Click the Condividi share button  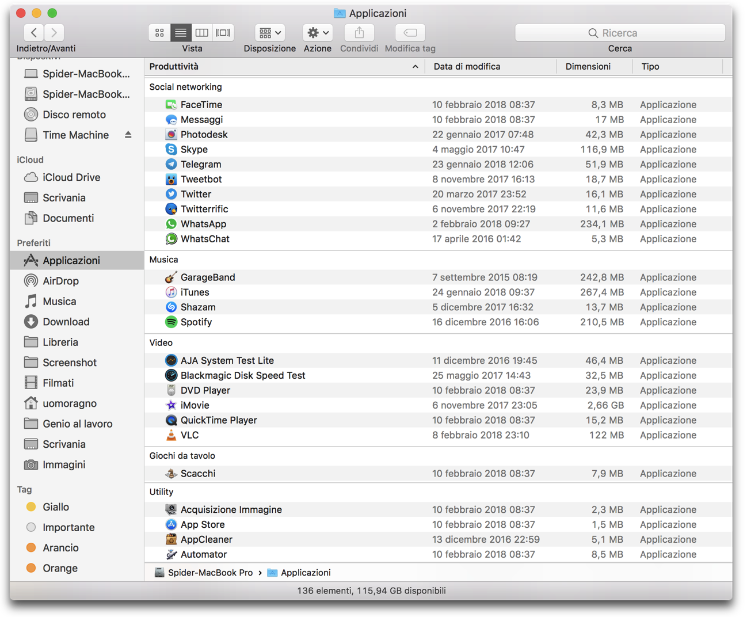point(359,33)
